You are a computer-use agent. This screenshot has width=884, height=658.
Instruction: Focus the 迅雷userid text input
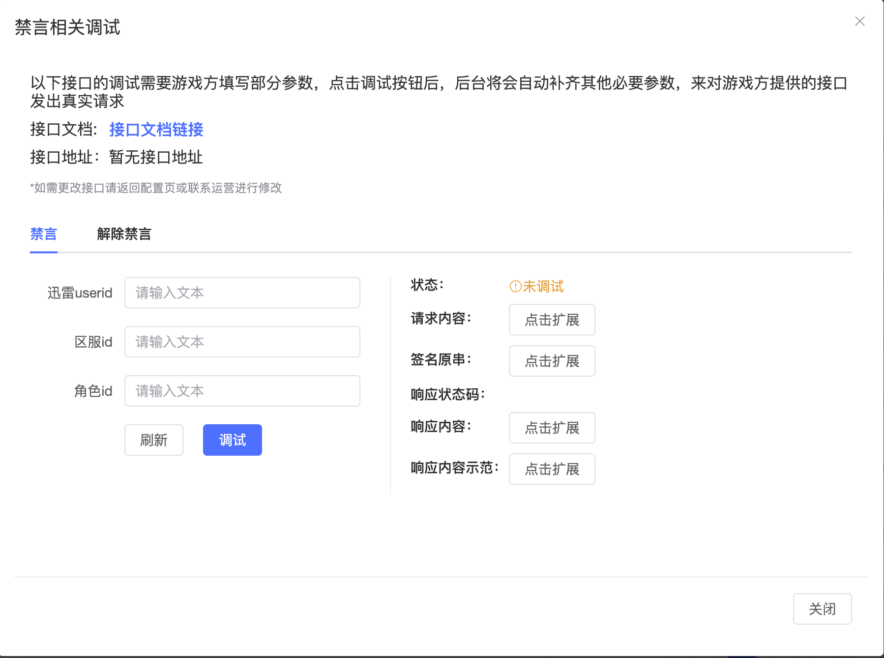[242, 293]
